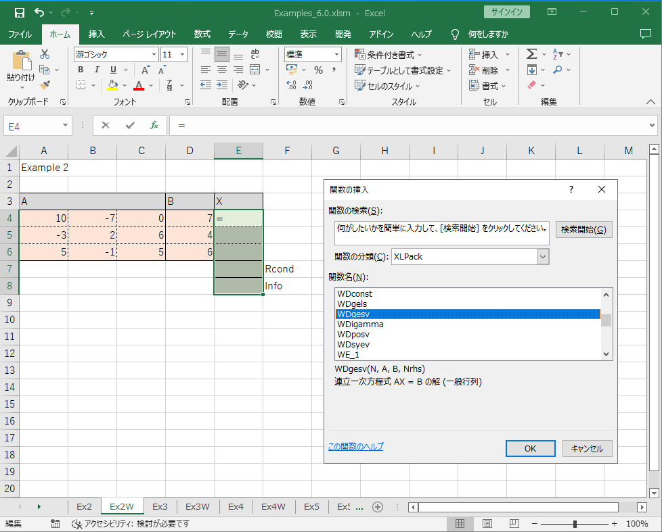Open the 数式 ribbon tab
Screen dimensions: 662x532
pos(202,34)
